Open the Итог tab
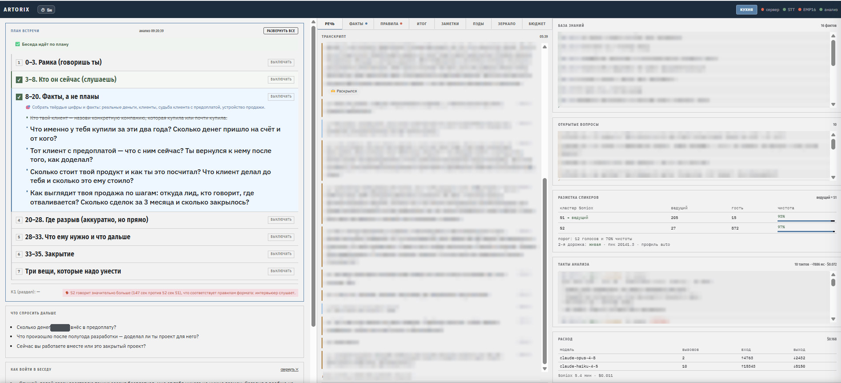This screenshot has height=383, width=841. click(x=422, y=24)
